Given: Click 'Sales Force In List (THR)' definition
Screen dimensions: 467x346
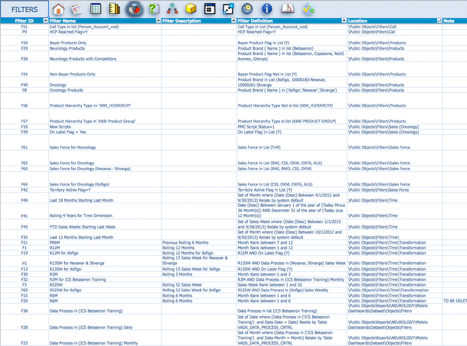Looking at the screenshot, I should (x=259, y=147).
